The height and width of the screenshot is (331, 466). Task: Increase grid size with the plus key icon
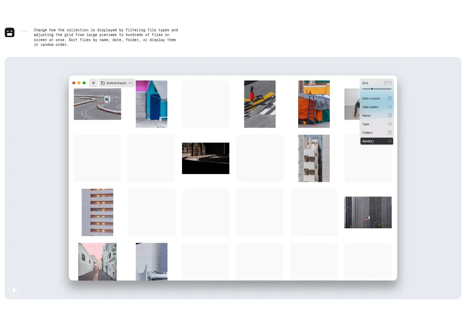pyautogui.click(x=386, y=83)
